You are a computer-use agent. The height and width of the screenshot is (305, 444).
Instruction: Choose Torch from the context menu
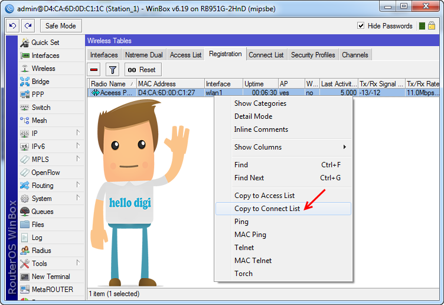coord(283,274)
